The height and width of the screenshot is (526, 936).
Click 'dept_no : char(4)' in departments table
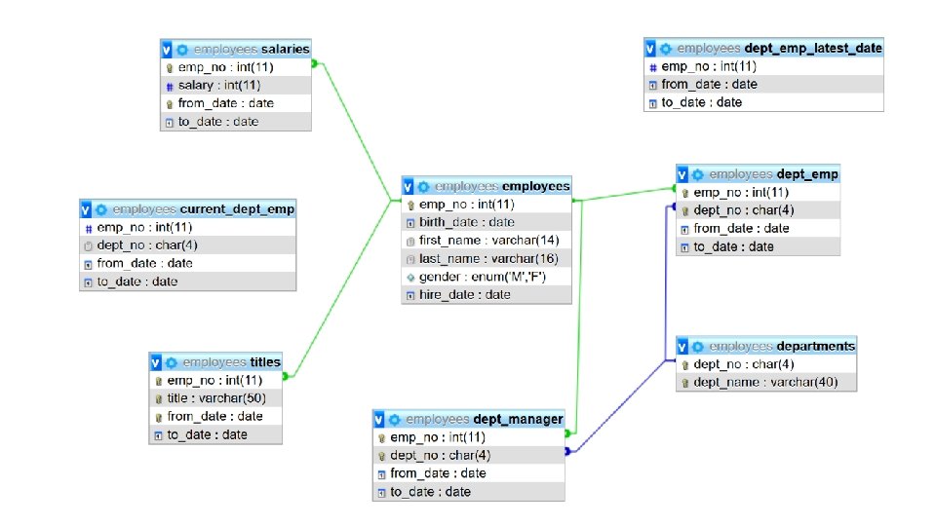click(x=766, y=364)
